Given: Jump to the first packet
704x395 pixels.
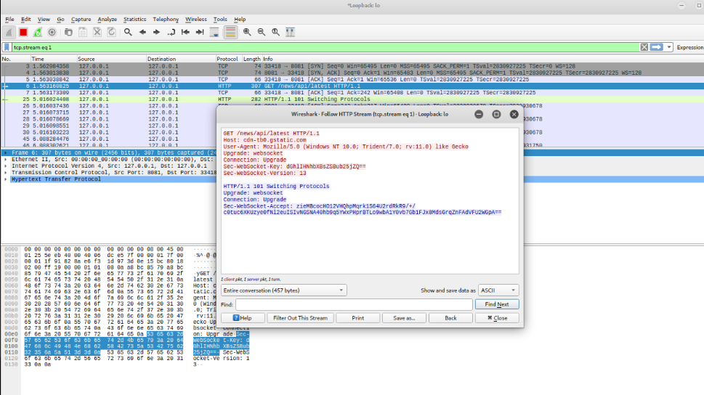Looking at the screenshot, I should (x=186, y=32).
